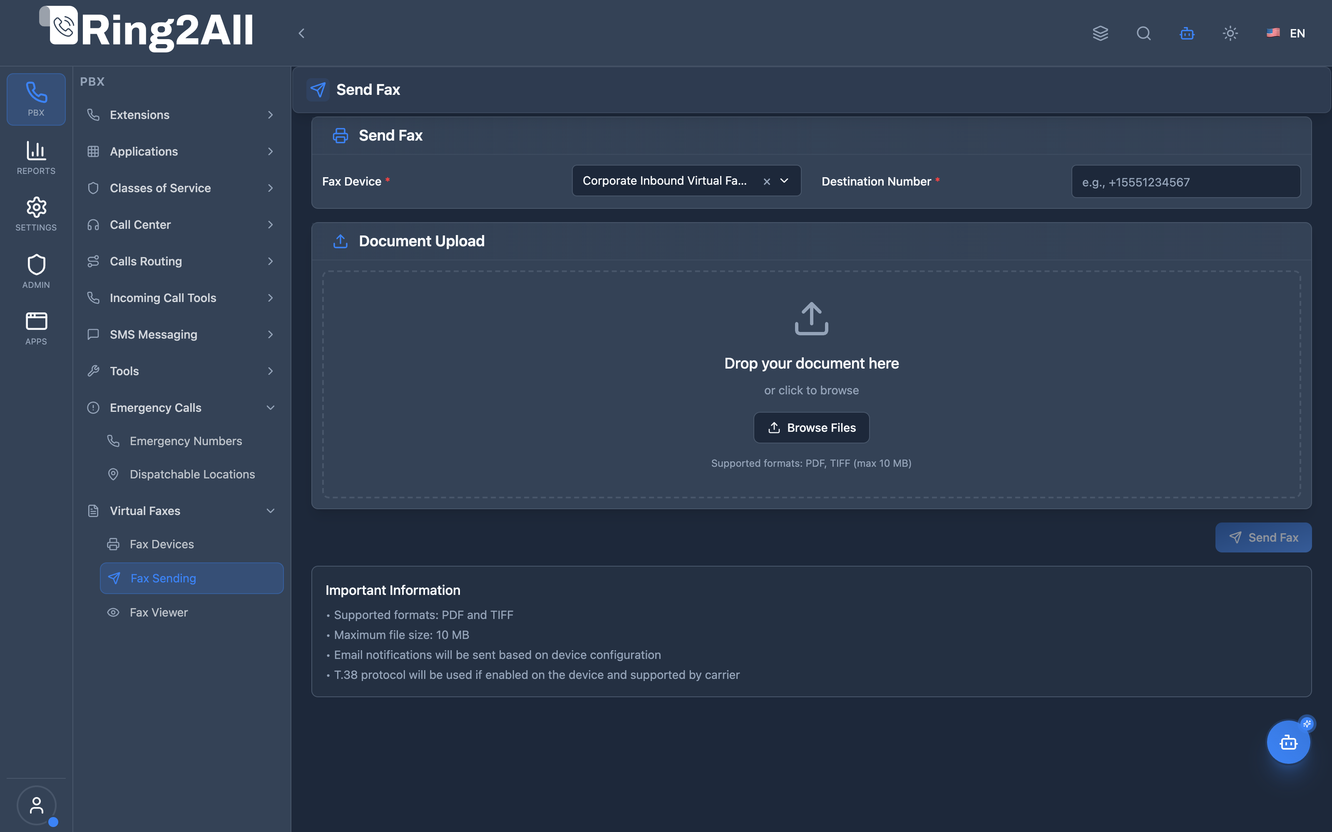Click the search magnifier icon
The width and height of the screenshot is (1332, 832).
(1144, 33)
